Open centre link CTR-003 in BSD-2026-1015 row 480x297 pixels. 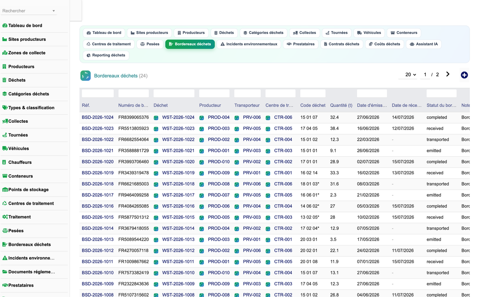point(283,217)
